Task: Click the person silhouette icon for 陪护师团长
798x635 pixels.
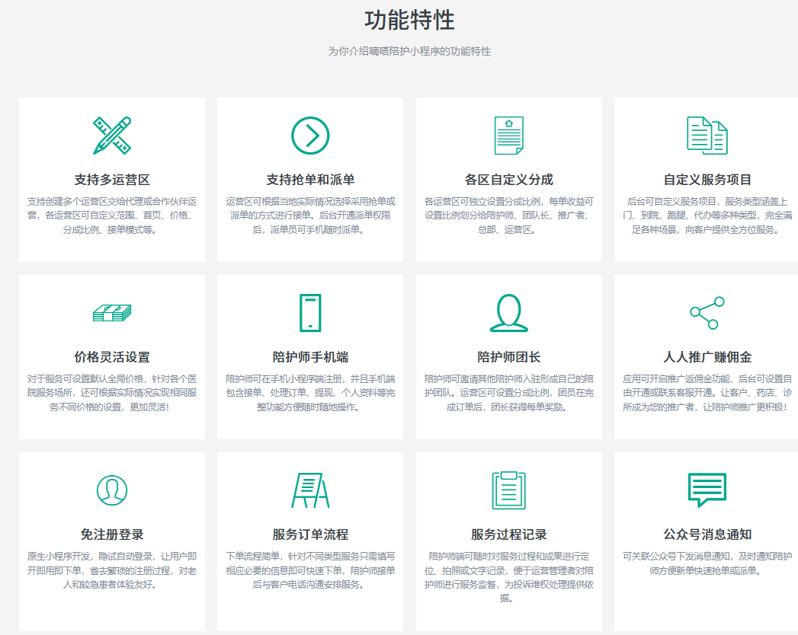Action: tap(509, 313)
